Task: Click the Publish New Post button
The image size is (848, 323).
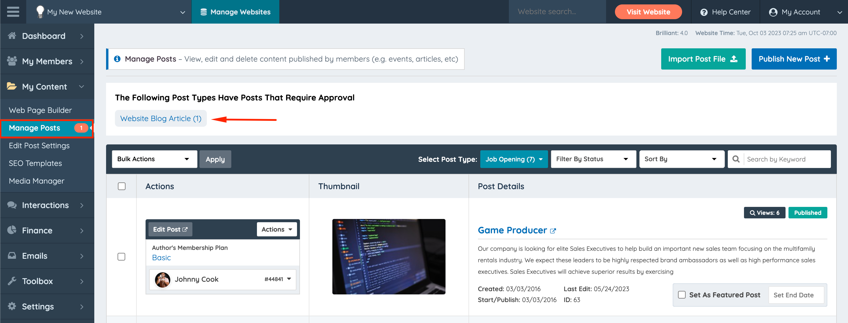Action: click(x=794, y=59)
